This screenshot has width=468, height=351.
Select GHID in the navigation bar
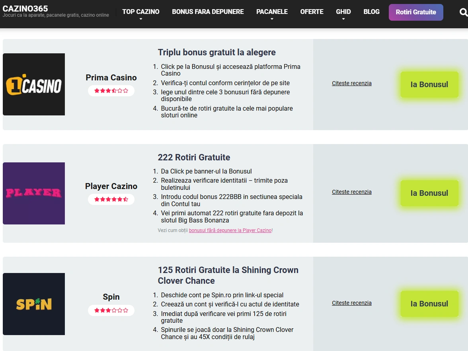[x=343, y=12]
